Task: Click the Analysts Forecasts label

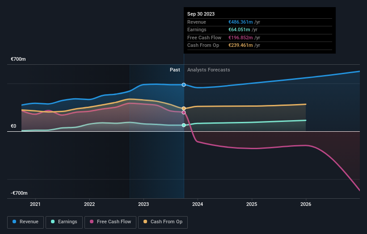Action: 209,70
